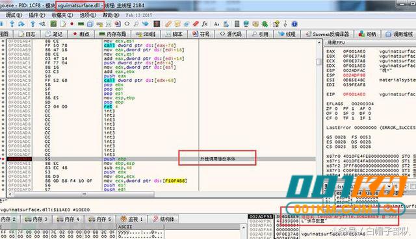416x239 pixels.
Task: Switch to the Snowman反编译器 tab
Action: pos(328,34)
